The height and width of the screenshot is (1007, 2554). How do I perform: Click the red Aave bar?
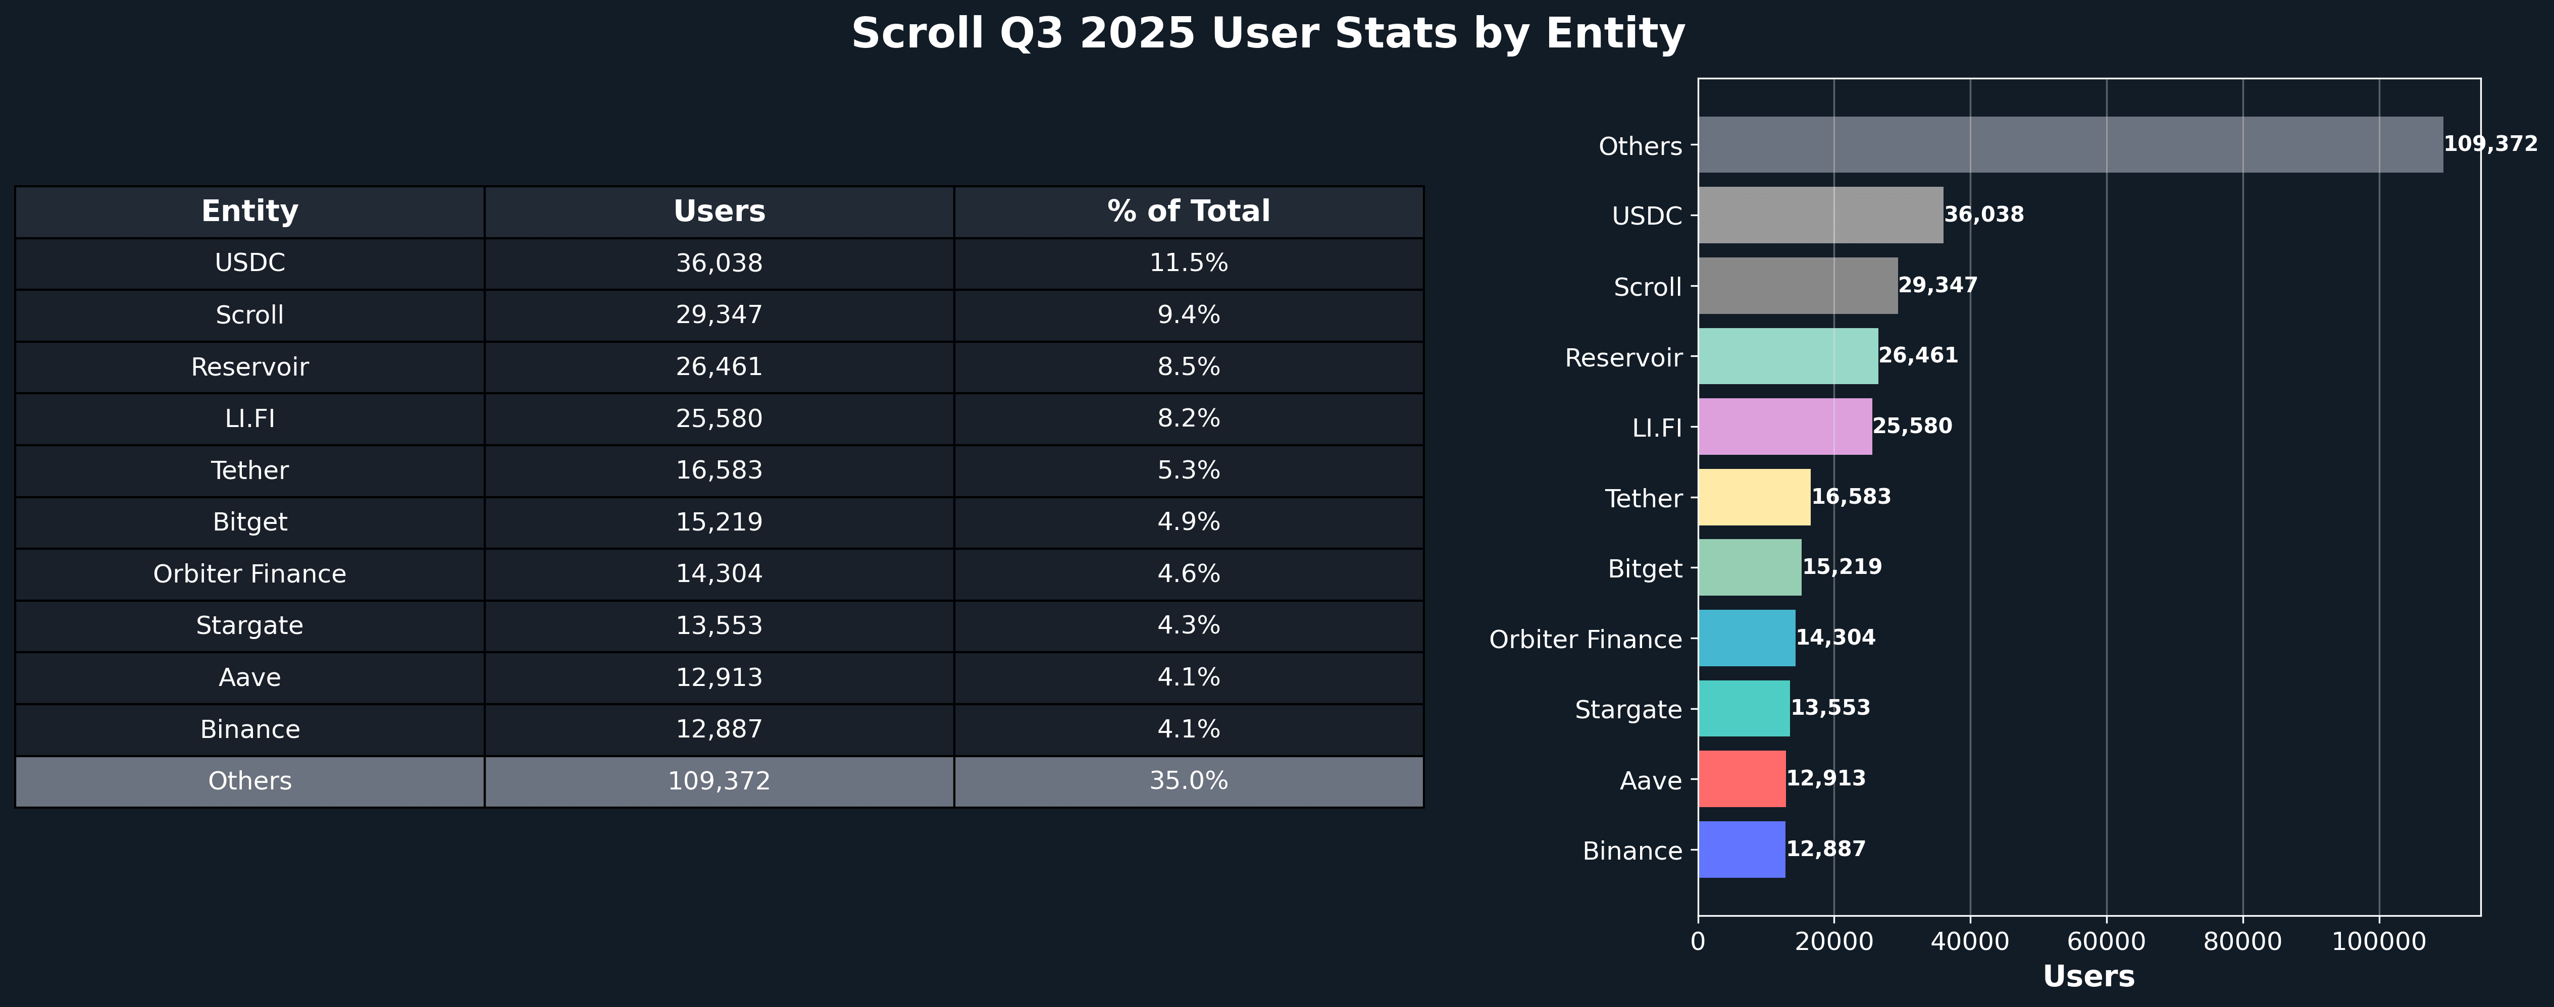1741,779
